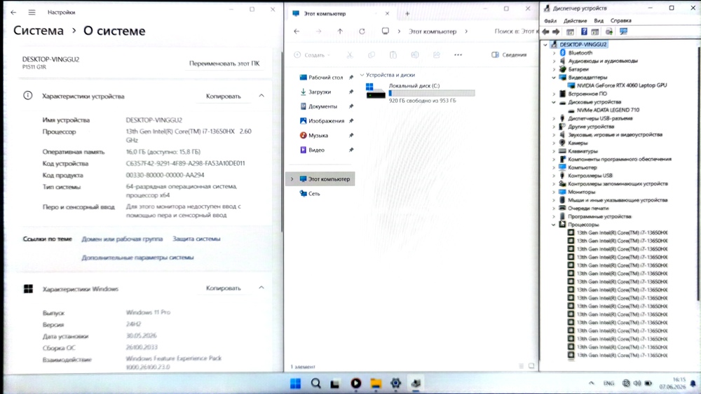This screenshot has width=701, height=394.
Task: Click Settings gear icon on taskbar
Action: tap(395, 384)
